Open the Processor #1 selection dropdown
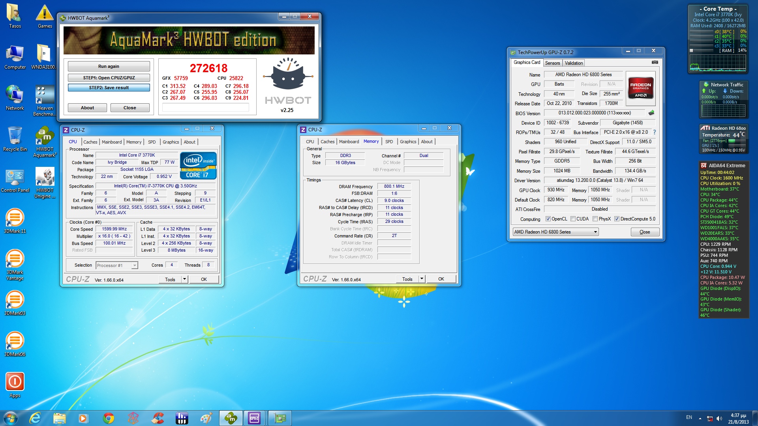758x426 pixels. click(117, 265)
